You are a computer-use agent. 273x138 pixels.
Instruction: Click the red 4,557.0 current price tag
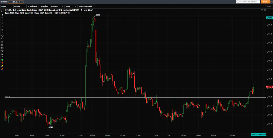(x=269, y=87)
